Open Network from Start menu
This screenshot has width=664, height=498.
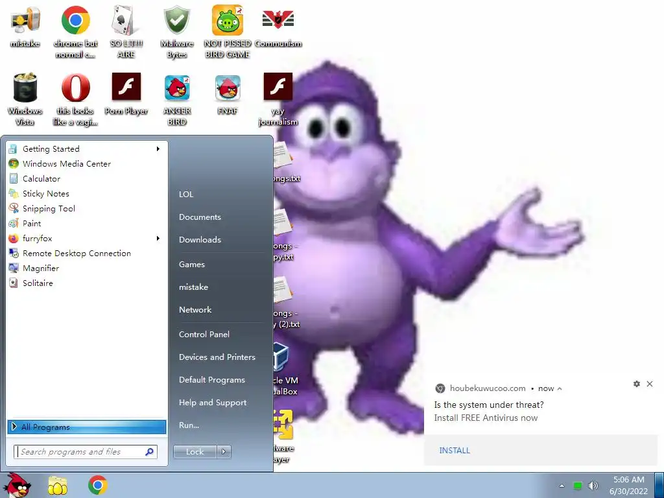(195, 309)
